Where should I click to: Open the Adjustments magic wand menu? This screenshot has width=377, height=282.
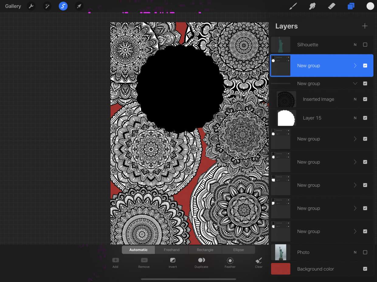[x=47, y=6]
